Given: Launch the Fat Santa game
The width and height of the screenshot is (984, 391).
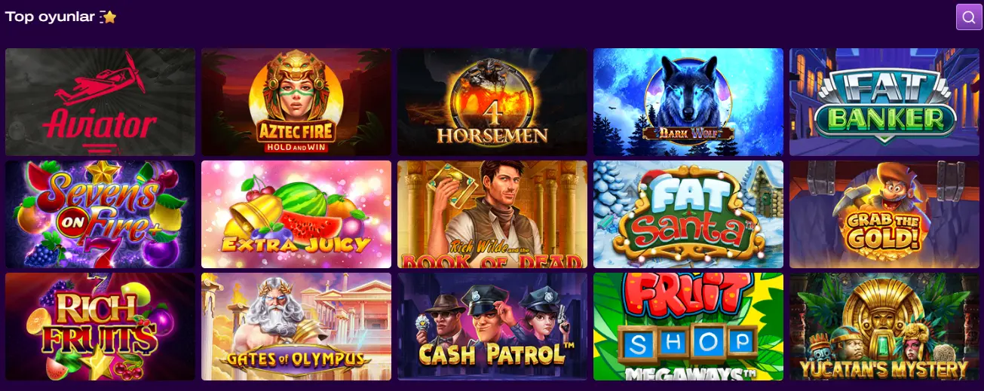Looking at the screenshot, I should pyautogui.click(x=688, y=214).
